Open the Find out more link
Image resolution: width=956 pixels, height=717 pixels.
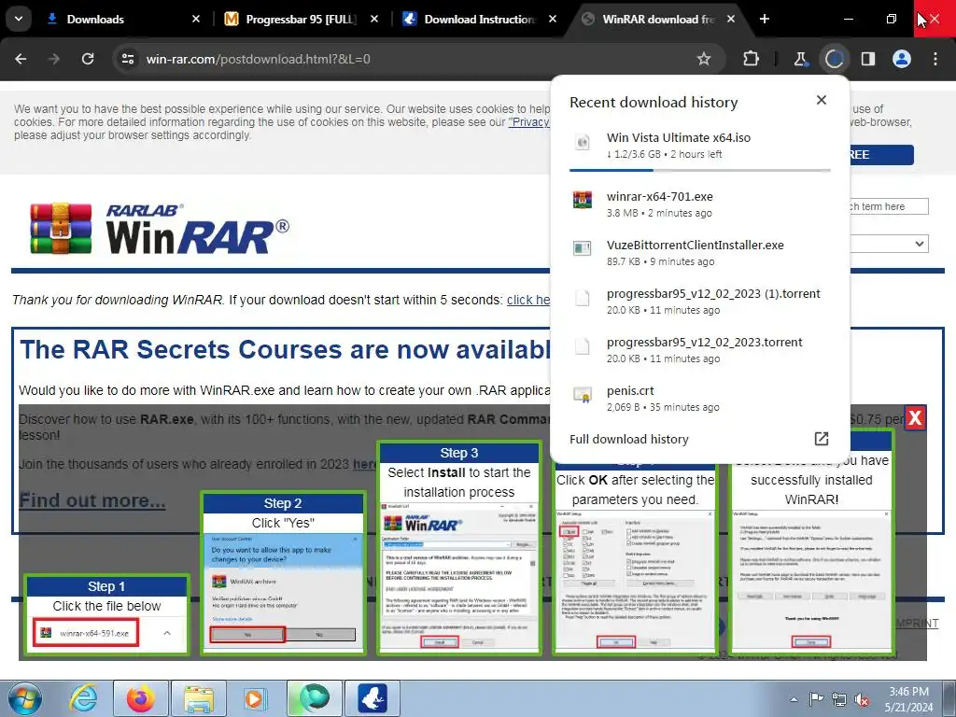point(92,500)
